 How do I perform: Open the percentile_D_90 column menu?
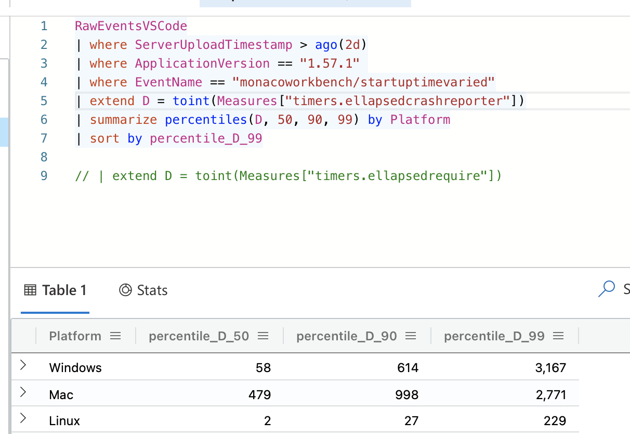411,336
